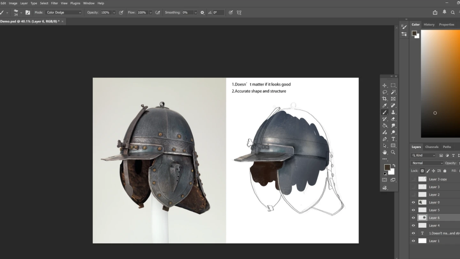Show Layer 3 copy visibility
Image resolution: width=460 pixels, height=259 pixels.
pyautogui.click(x=413, y=179)
